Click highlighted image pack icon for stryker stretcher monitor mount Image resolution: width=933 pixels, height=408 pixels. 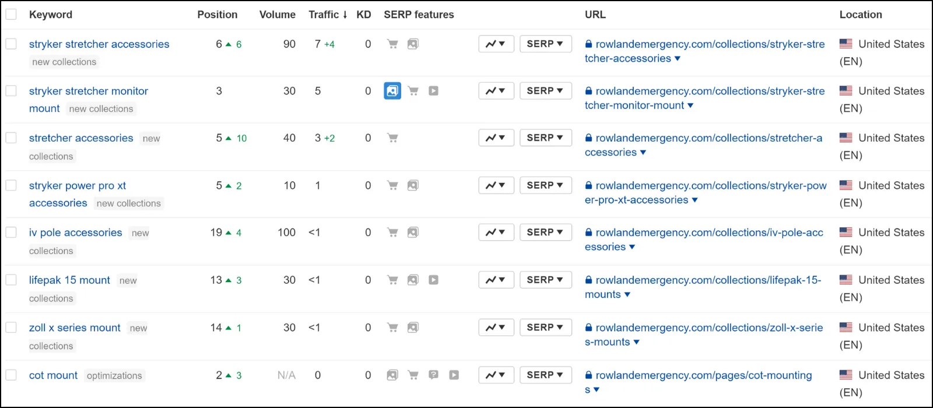coord(392,91)
